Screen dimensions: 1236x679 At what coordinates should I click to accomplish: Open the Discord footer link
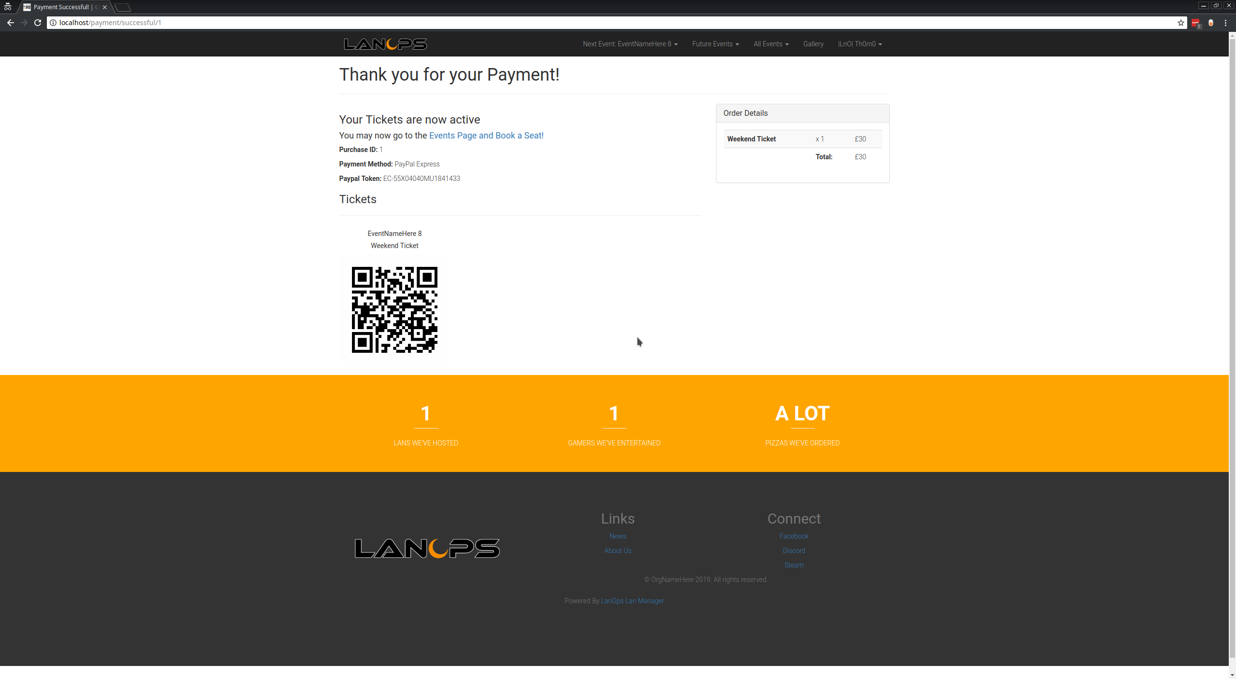(793, 551)
